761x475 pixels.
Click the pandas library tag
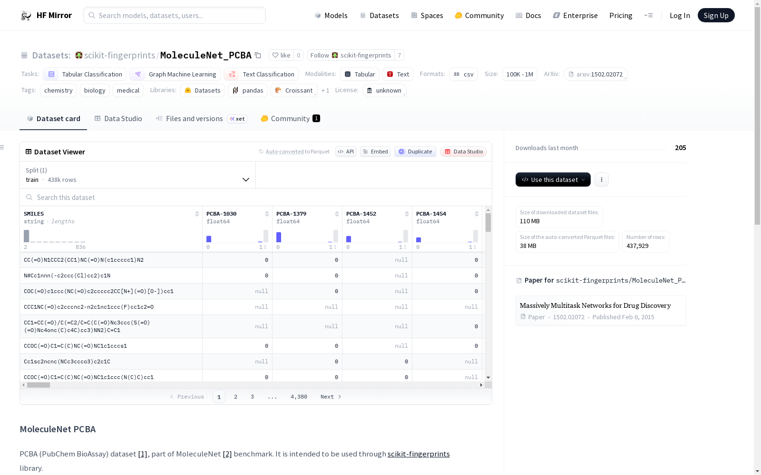248,90
